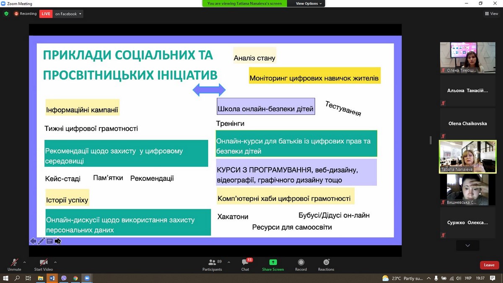
Task: Select Tatiana Nanaieva's video thumbnail
Action: pyautogui.click(x=467, y=156)
